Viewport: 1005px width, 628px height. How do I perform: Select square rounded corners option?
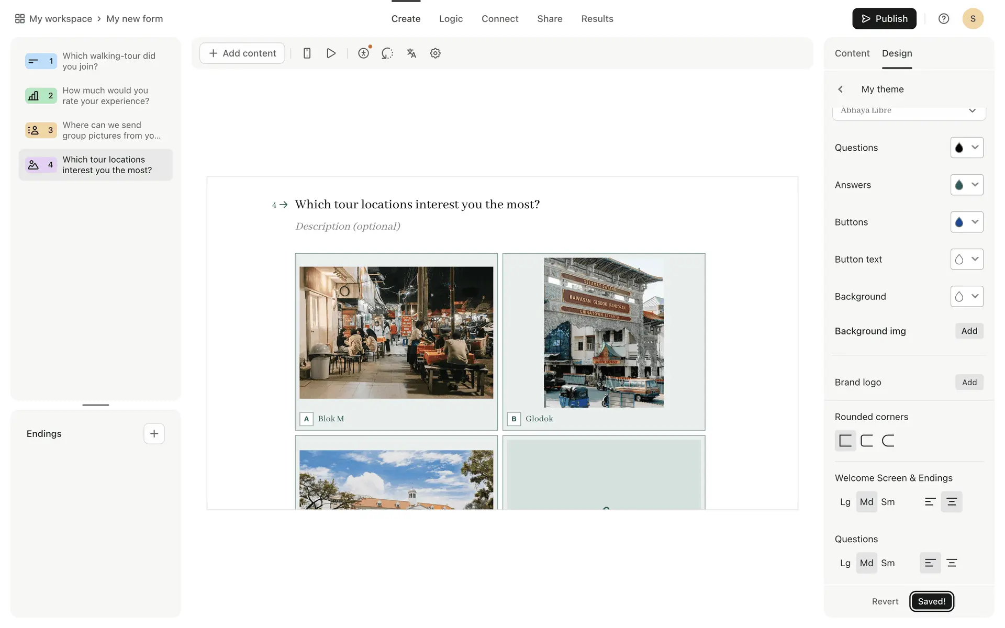pos(845,441)
